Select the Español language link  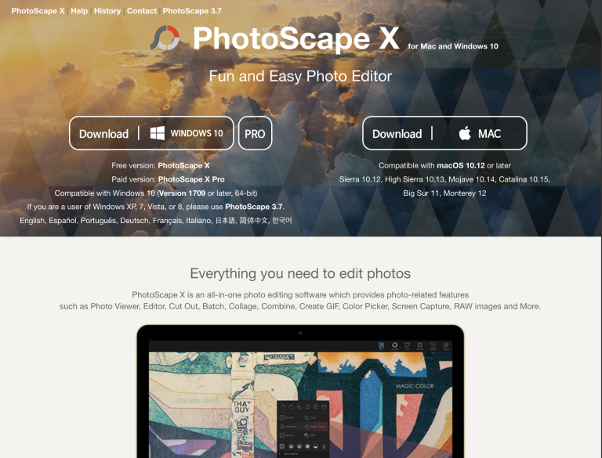click(x=63, y=221)
